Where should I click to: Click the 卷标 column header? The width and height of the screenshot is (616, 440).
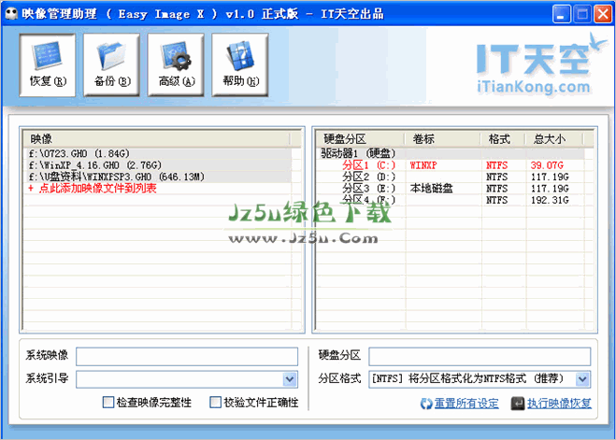(443, 139)
